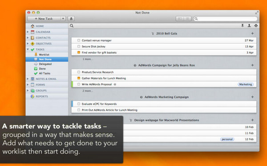Click the person icon in filter bar

pos(249,26)
